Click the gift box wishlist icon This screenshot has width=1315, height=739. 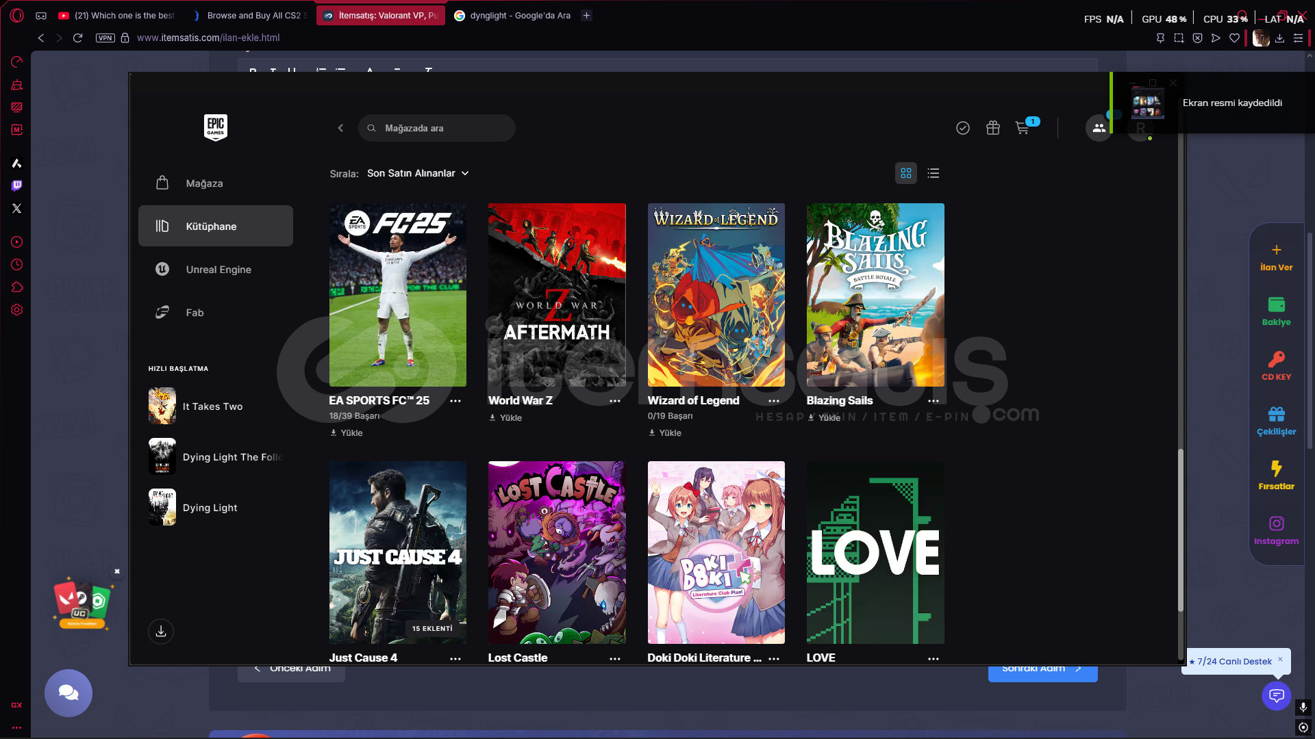point(992,128)
